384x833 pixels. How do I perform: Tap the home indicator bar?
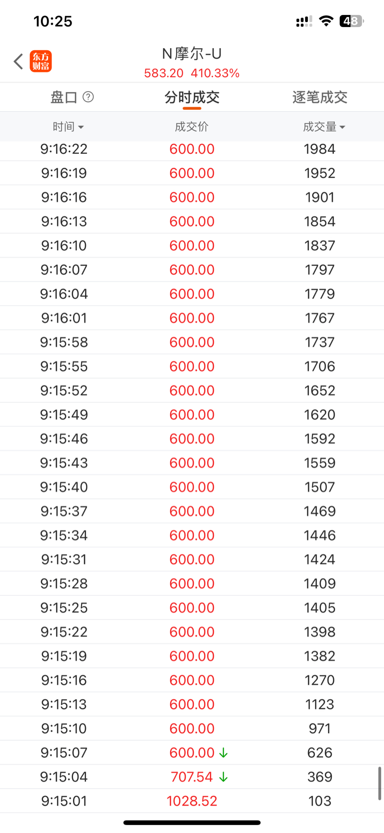pos(192,822)
